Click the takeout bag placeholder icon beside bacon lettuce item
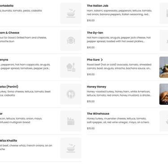The image size is (168, 164). [71, 121]
